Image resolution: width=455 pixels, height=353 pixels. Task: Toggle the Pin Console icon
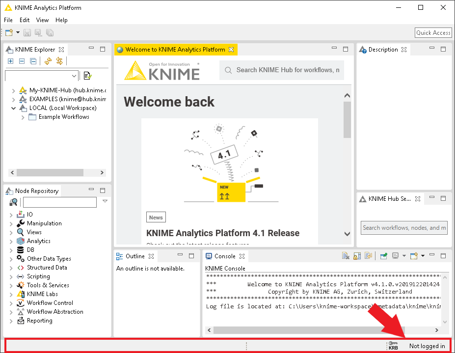click(x=384, y=256)
